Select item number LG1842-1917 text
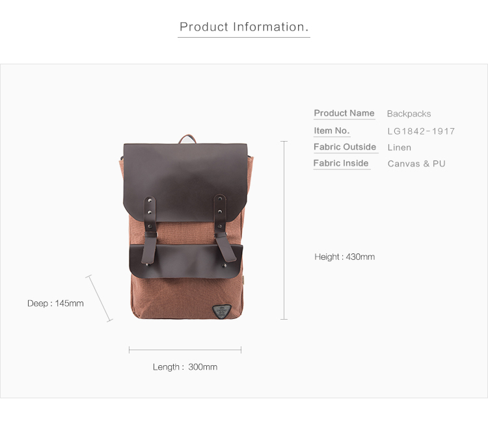The image size is (488, 423). click(421, 131)
